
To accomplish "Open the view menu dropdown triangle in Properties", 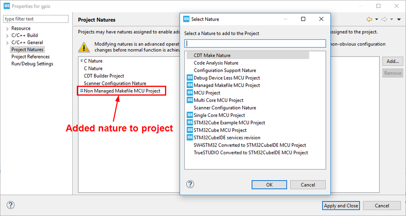I will pyautogui.click(x=399, y=19).
